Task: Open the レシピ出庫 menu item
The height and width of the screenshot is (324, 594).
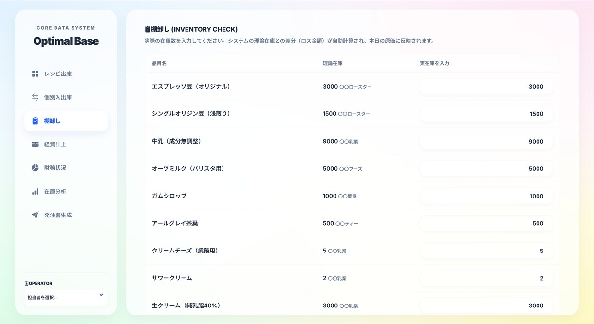Action: [66, 73]
